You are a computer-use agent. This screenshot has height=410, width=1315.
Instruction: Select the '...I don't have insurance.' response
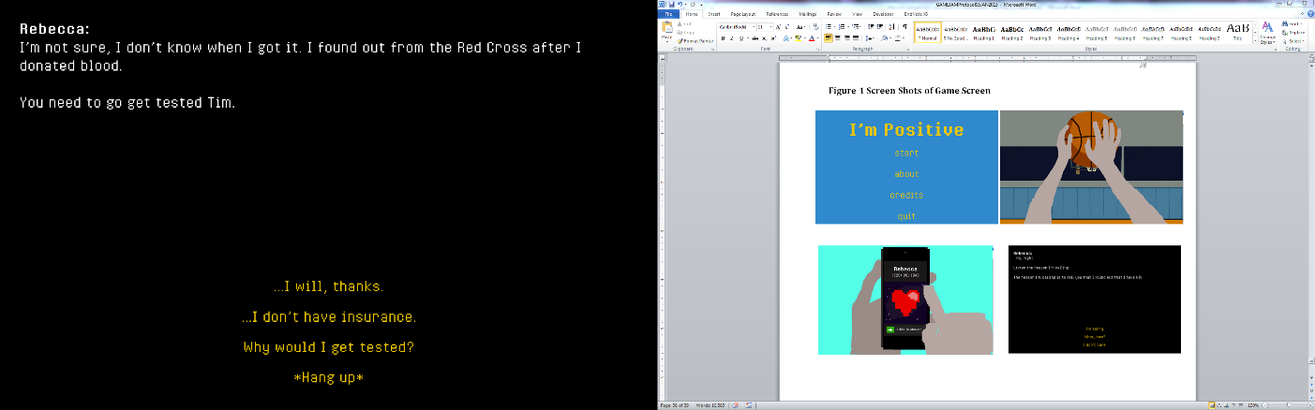pos(328,317)
